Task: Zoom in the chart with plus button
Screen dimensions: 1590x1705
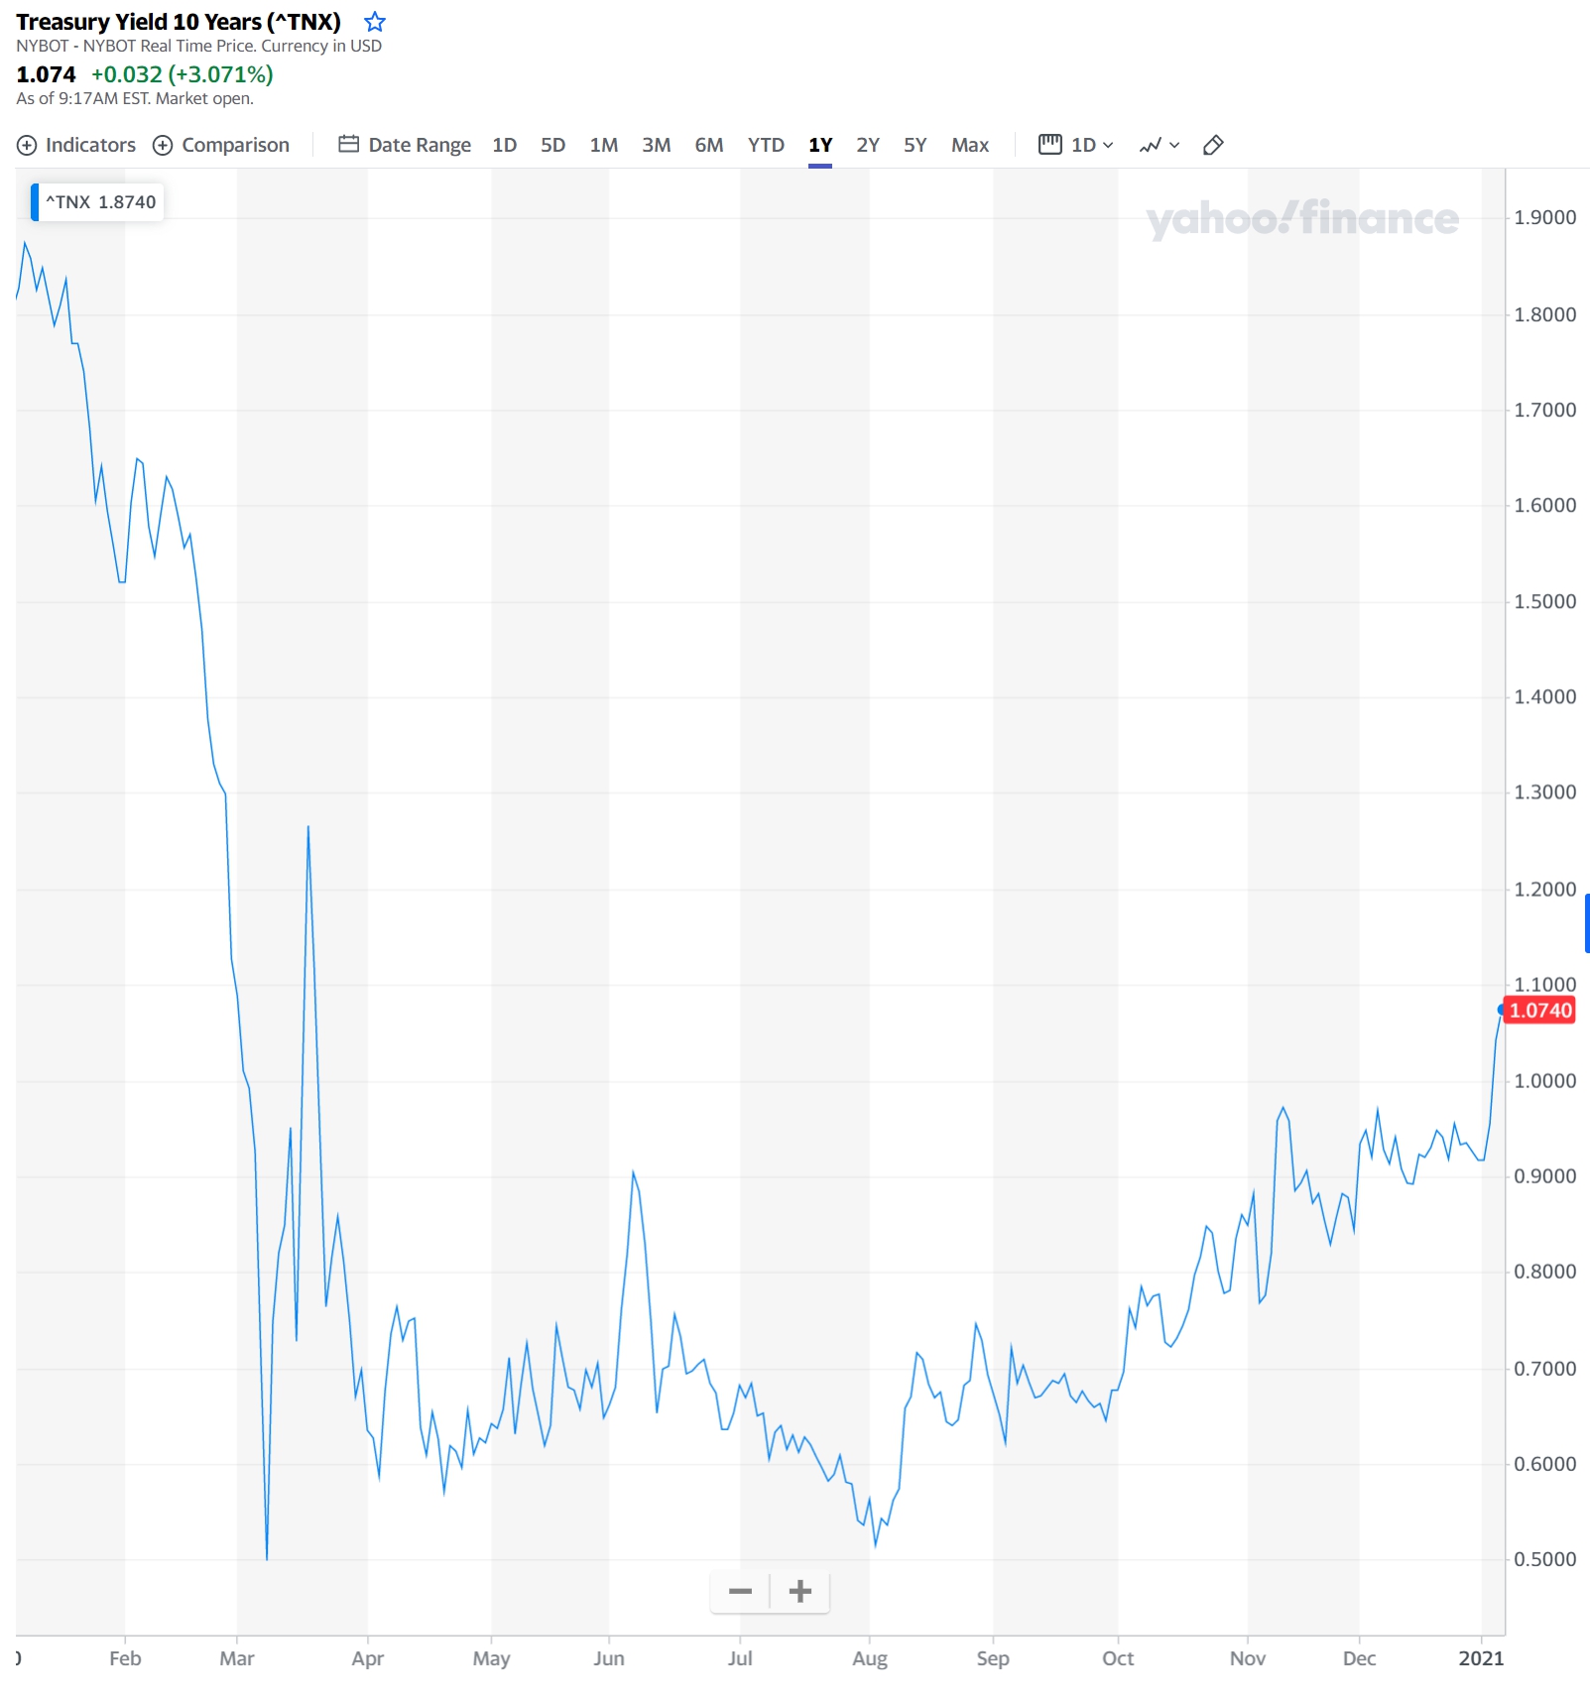Action: tap(799, 1592)
